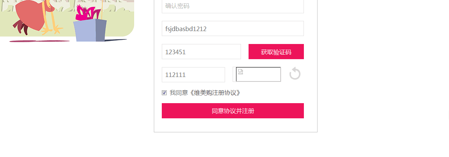
Task: Click the field containing 123451
Action: tap(201, 52)
